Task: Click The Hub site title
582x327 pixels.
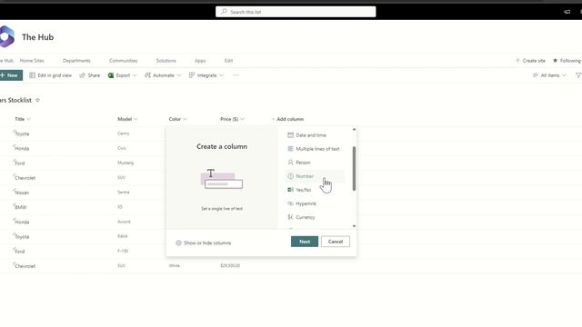Action: click(37, 37)
